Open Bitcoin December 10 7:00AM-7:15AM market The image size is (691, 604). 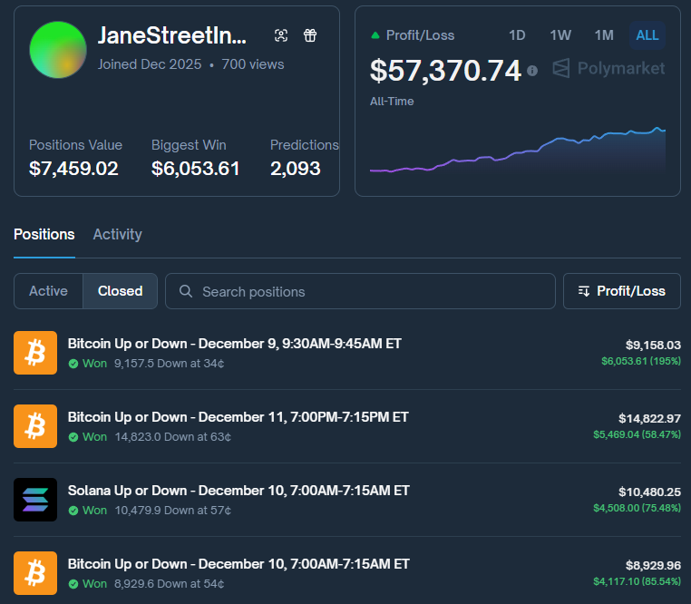(238, 564)
